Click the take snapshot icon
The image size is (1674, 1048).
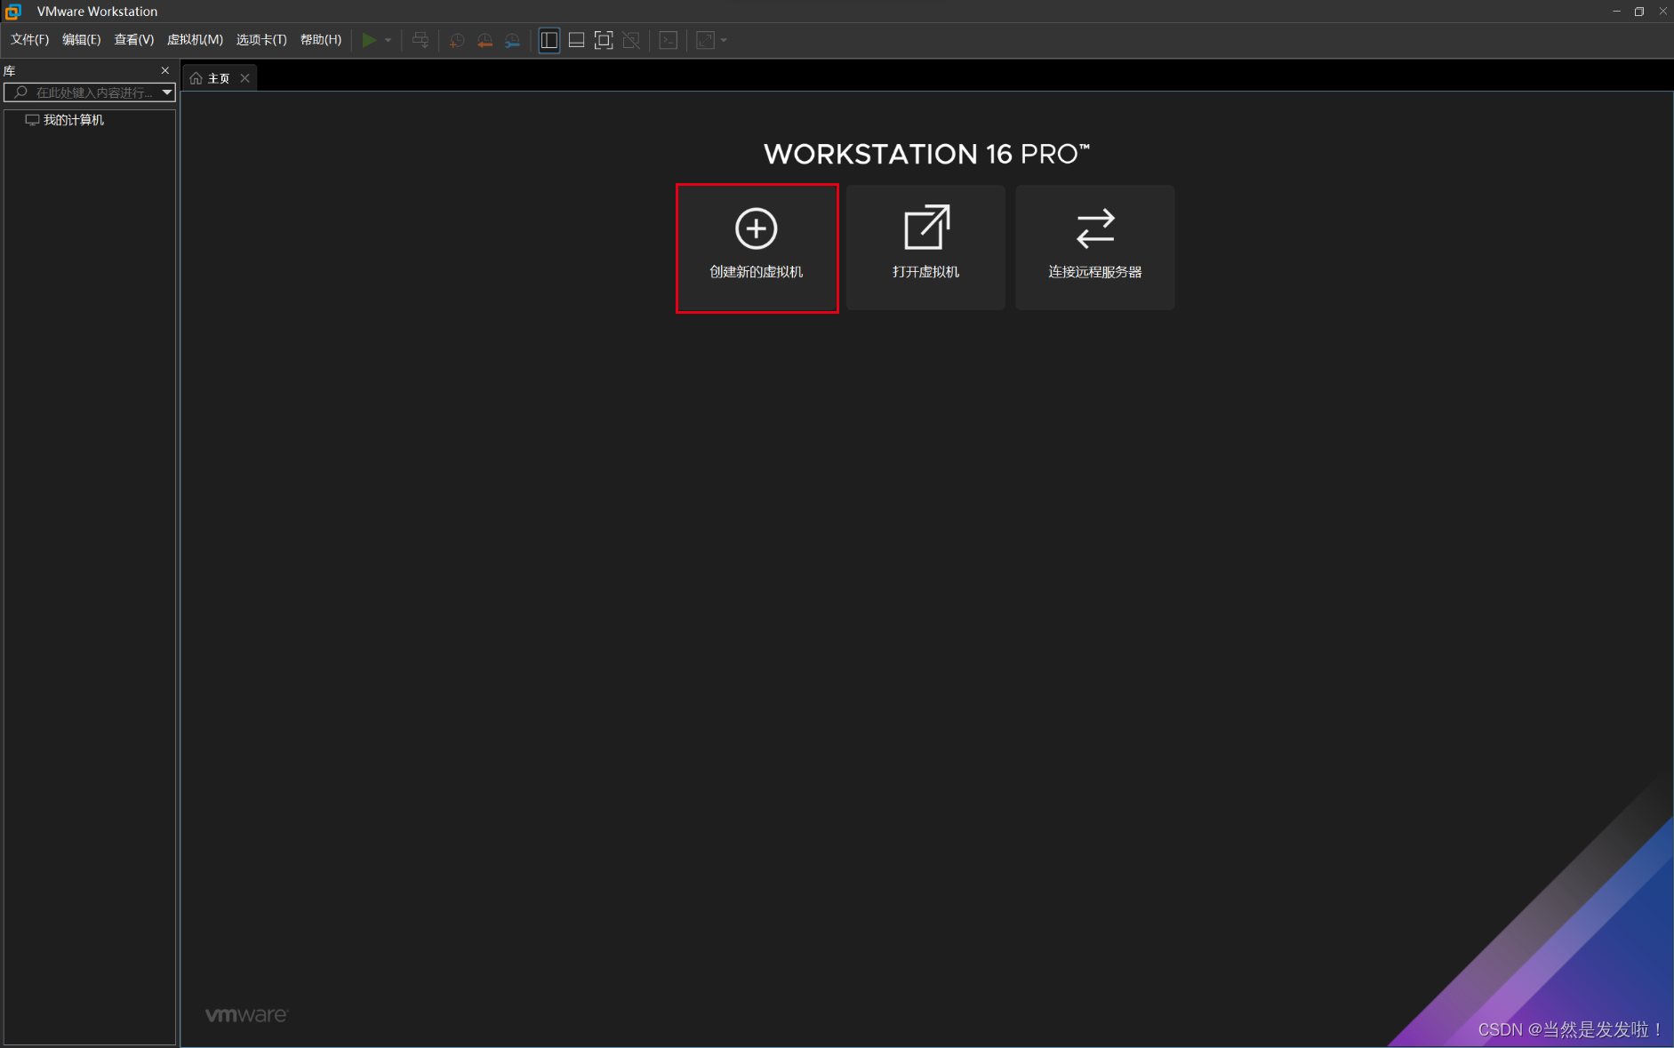[x=457, y=40]
